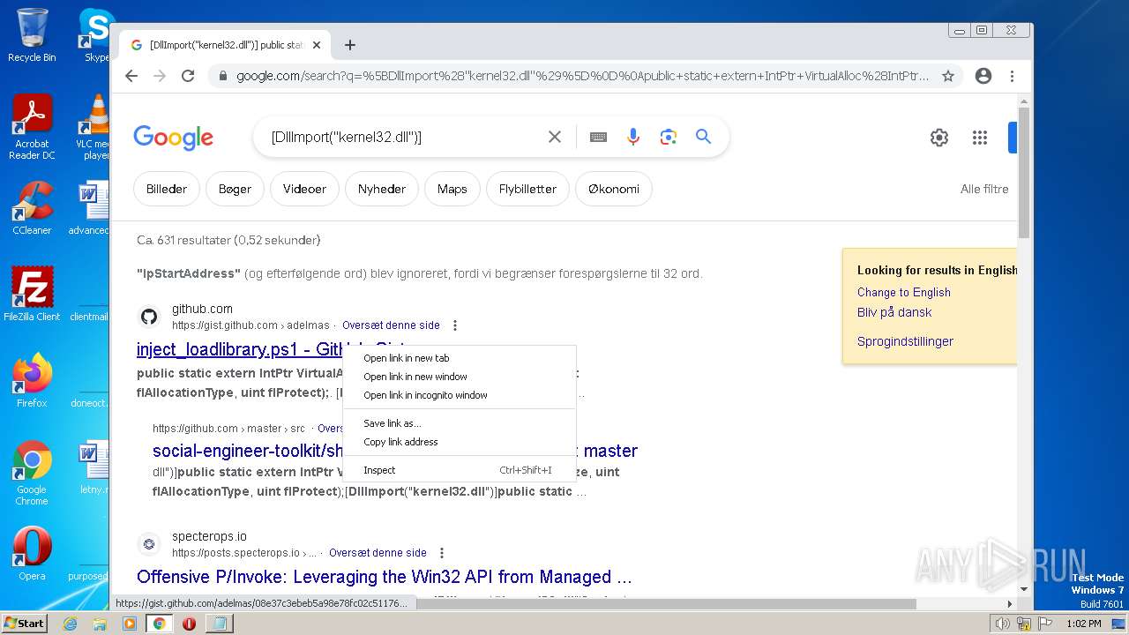Launch Google Chrome desktop shortcut
This screenshot has width=1129, height=635.
coord(32,473)
